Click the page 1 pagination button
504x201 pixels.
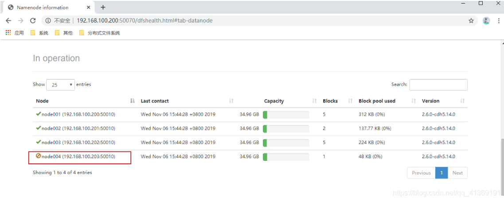pos(441,173)
